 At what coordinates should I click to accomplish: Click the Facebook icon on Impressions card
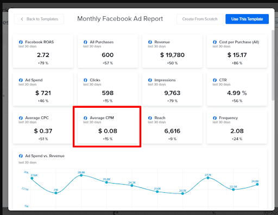click(150, 80)
